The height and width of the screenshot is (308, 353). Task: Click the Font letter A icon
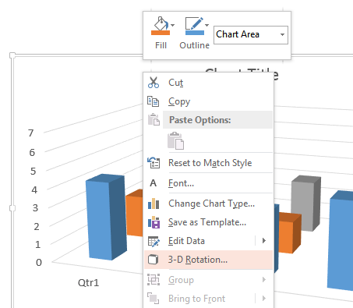pos(154,183)
